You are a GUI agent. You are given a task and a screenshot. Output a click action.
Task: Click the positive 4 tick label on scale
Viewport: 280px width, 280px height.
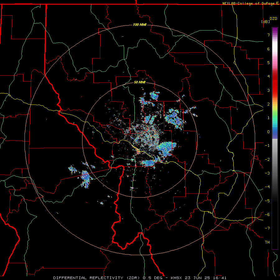(268, 77)
